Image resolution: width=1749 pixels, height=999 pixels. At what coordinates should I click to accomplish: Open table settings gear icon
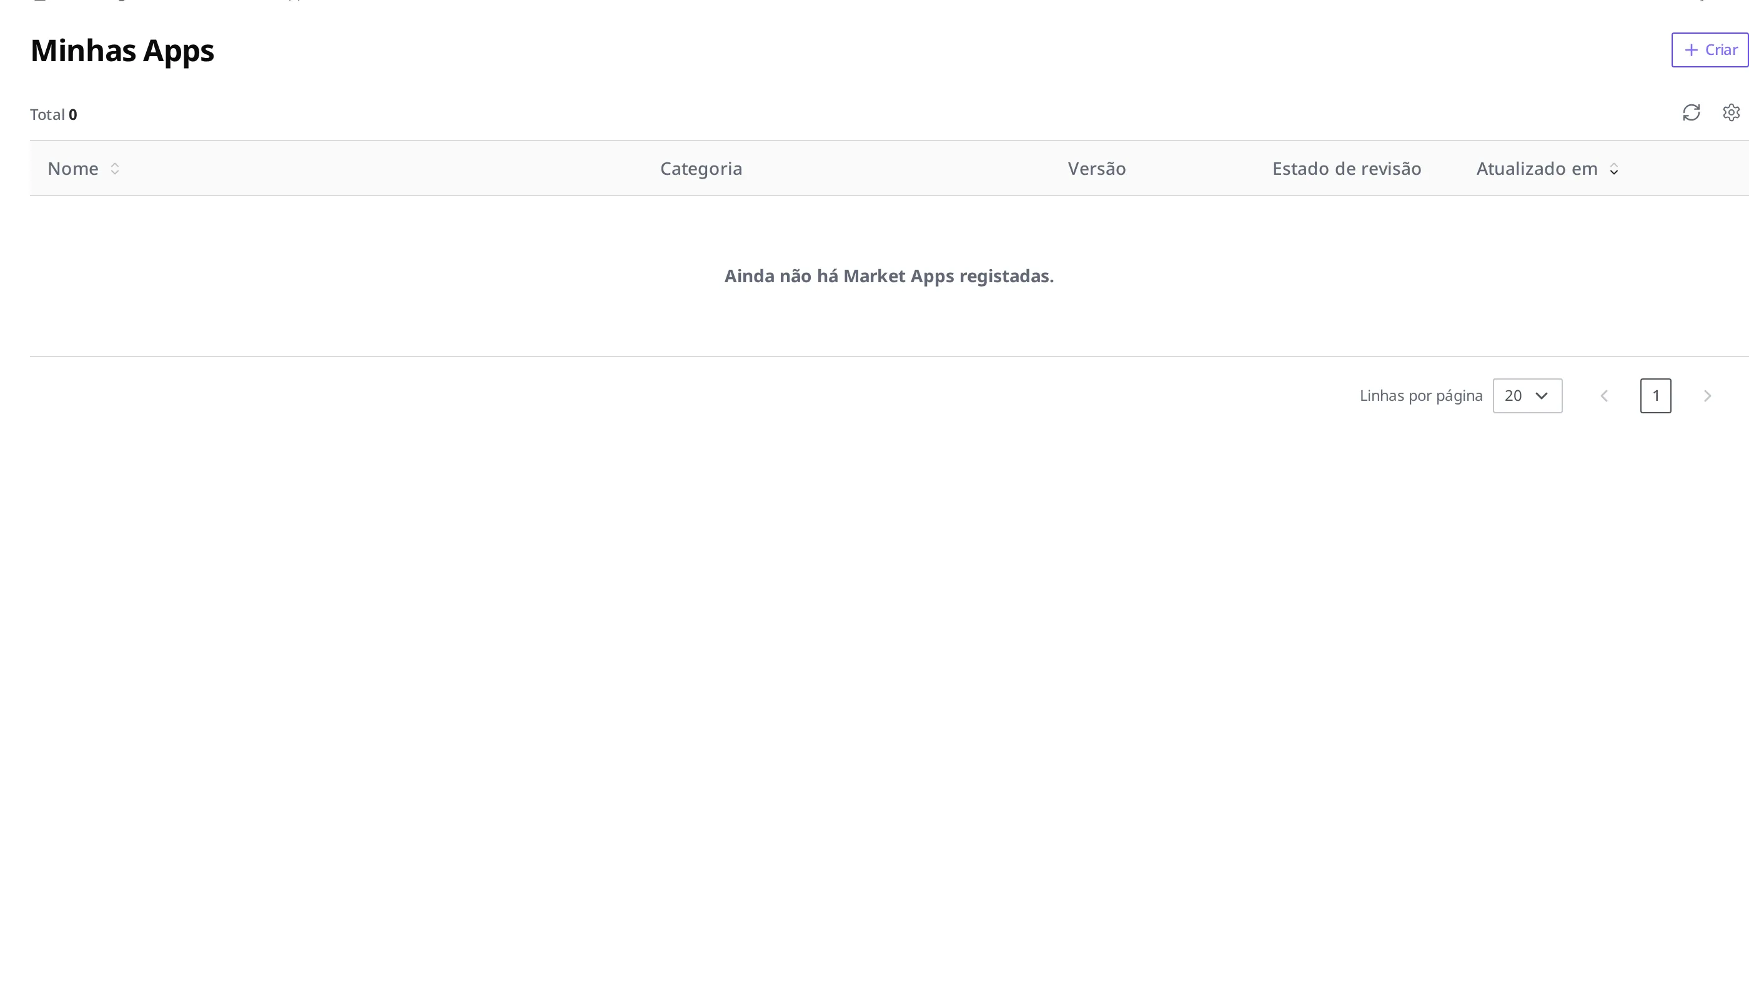[1731, 112]
